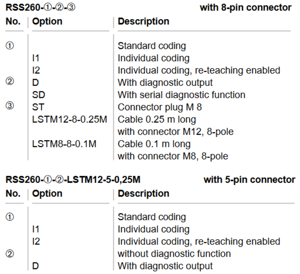Click the second table's Description header

143,194
